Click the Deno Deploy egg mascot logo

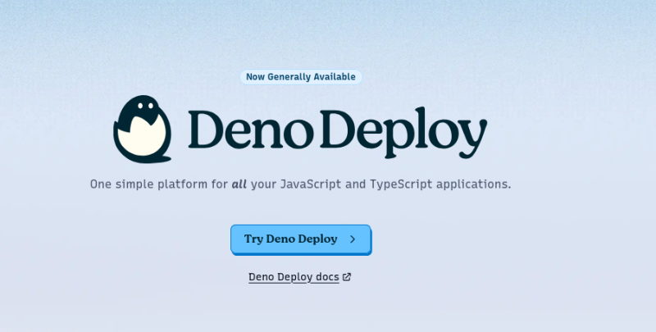click(142, 129)
